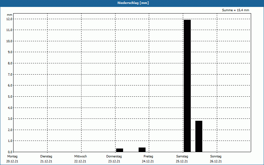Click the Samstag axis label
The image size is (264, 165).
click(x=182, y=156)
